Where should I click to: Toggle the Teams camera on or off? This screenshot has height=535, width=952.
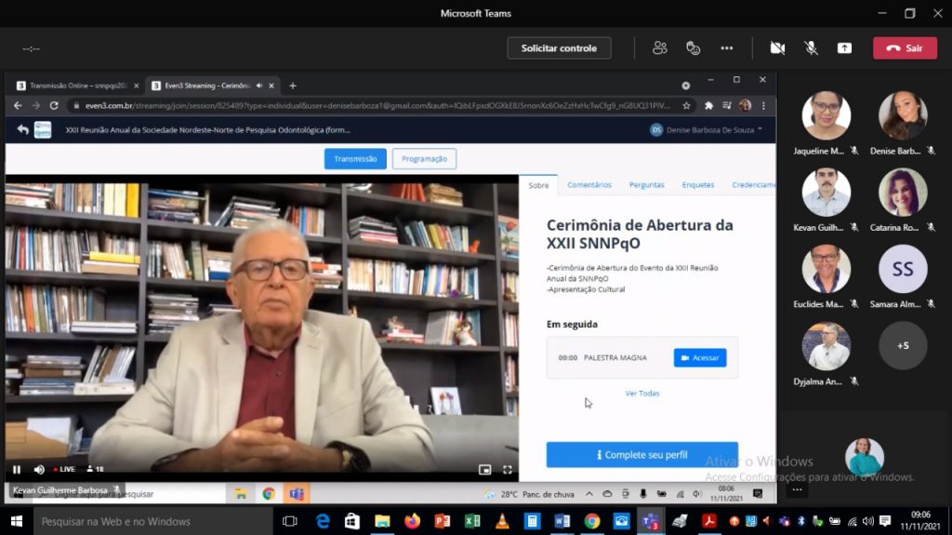(777, 48)
